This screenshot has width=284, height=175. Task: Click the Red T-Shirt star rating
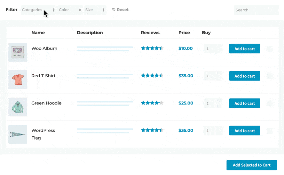tap(152, 76)
